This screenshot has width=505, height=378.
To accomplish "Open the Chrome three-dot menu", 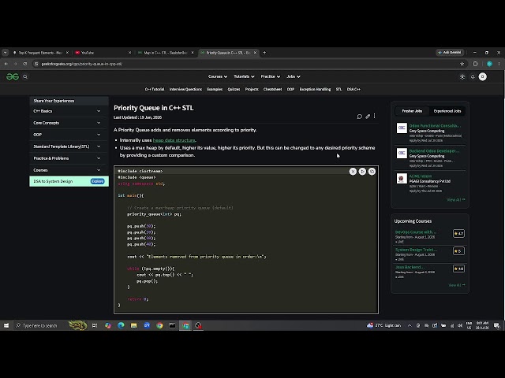I will click(x=499, y=64).
